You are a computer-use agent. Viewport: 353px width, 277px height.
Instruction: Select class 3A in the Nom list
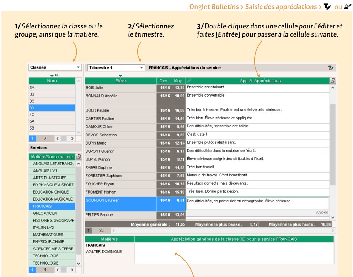pos(52,87)
